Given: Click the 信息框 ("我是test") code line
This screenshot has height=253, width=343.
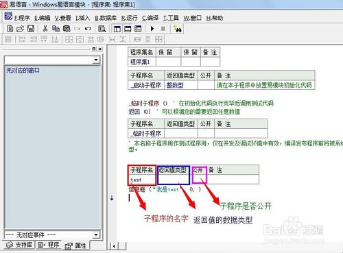Looking at the screenshot, I should tap(165, 189).
